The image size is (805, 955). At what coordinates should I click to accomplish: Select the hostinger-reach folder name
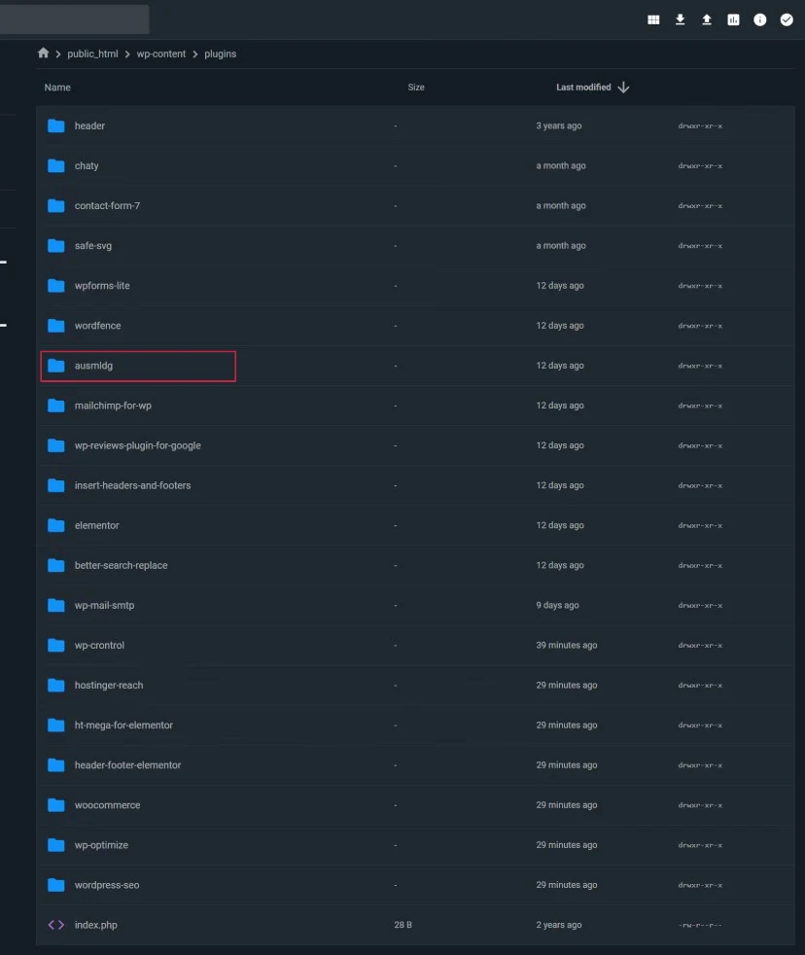(109, 686)
